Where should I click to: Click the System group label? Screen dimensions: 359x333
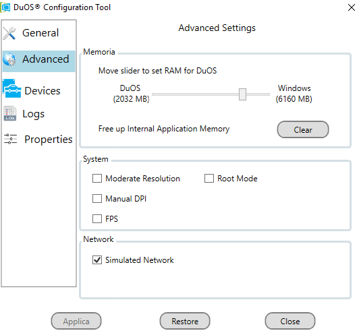coord(95,159)
